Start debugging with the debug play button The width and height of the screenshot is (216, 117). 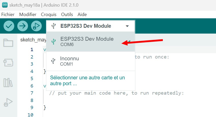(x=36, y=26)
